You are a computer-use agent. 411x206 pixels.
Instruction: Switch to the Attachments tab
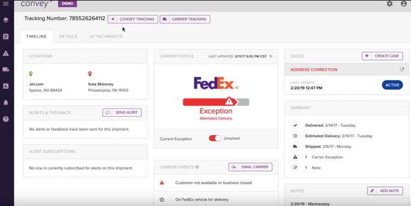pos(106,37)
